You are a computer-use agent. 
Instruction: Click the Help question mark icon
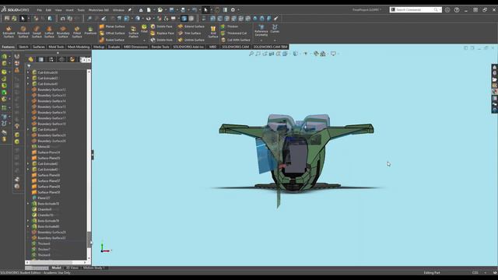click(x=457, y=10)
